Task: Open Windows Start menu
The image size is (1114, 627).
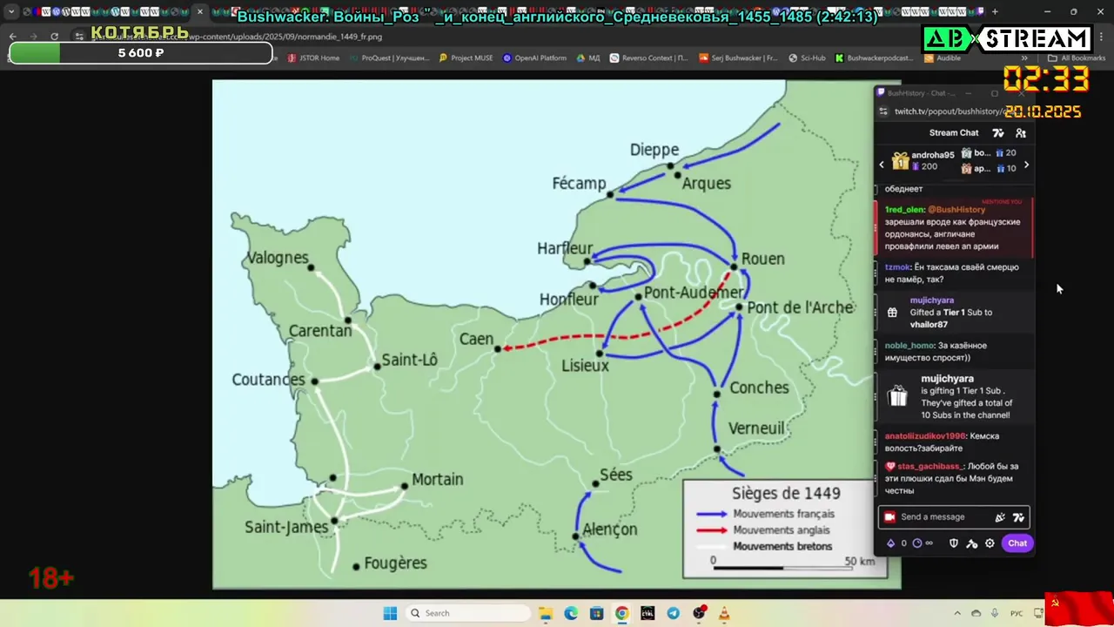Action: 390,613
